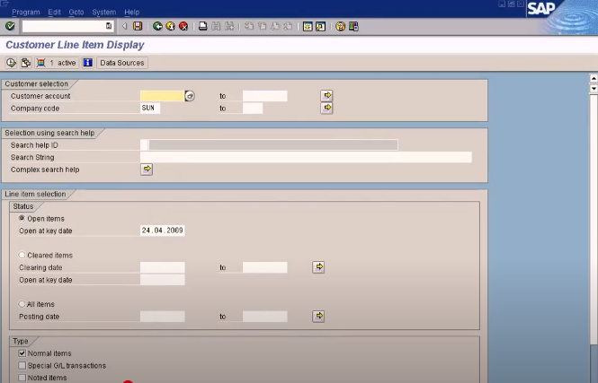Click the Clearing date 'to' field
This screenshot has width=598, height=383.
265,267
